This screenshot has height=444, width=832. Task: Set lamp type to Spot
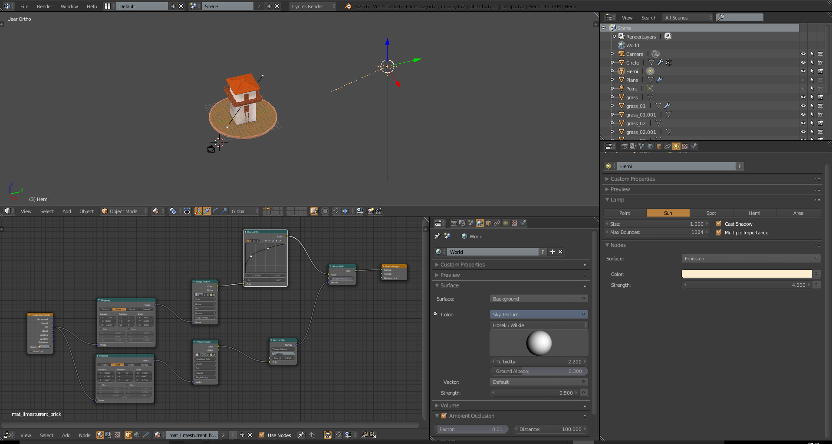click(x=711, y=213)
